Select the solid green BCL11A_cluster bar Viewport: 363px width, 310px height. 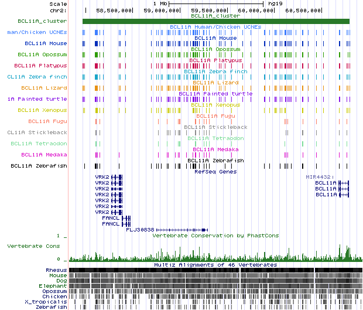tap(215, 21)
